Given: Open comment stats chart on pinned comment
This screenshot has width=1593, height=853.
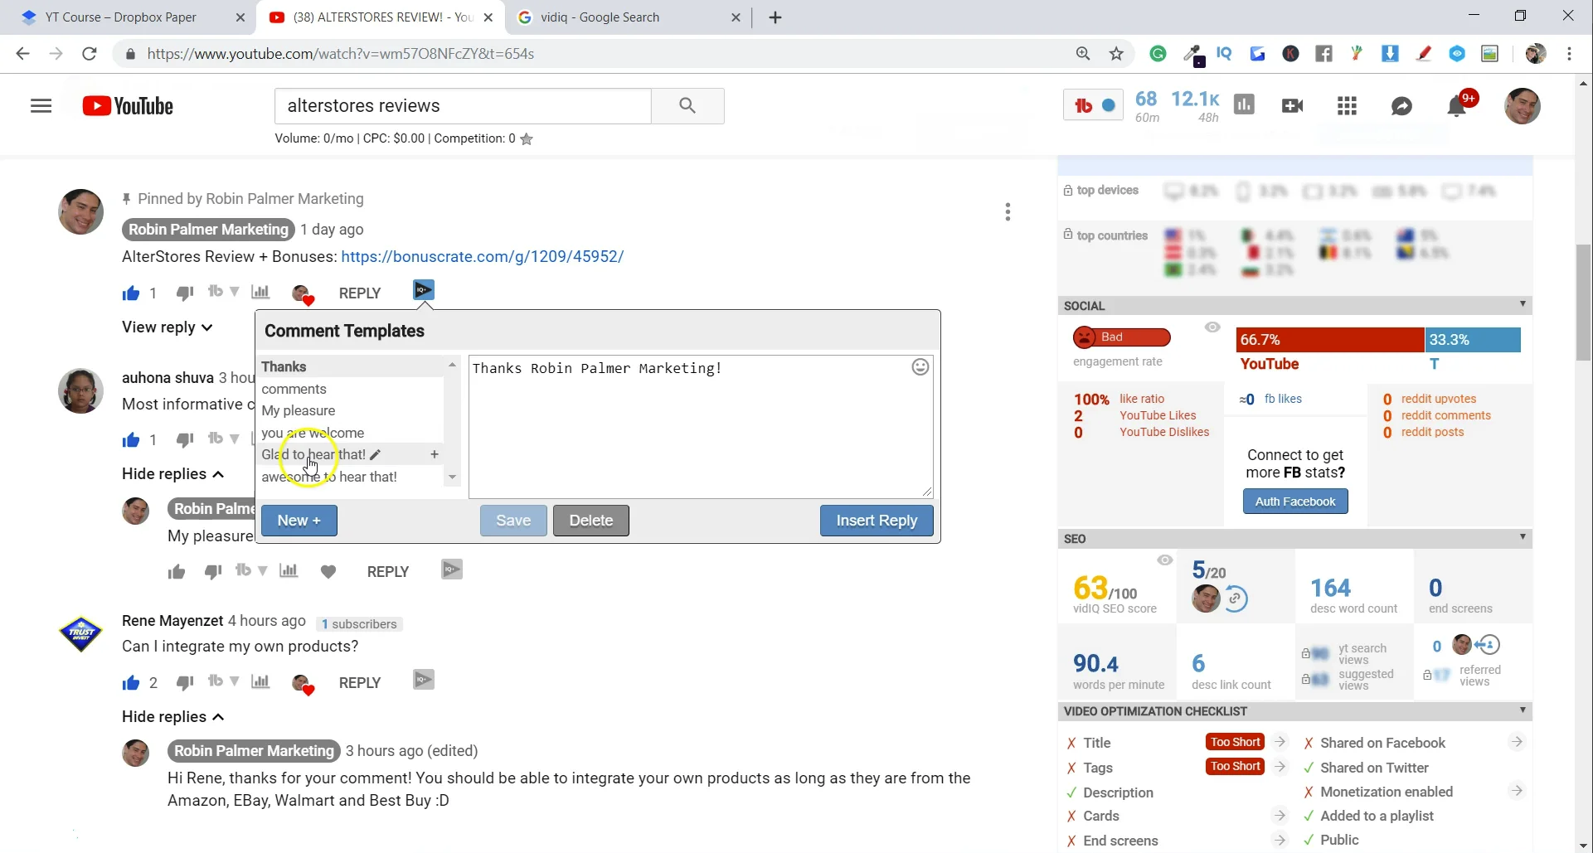Looking at the screenshot, I should coord(260,292).
